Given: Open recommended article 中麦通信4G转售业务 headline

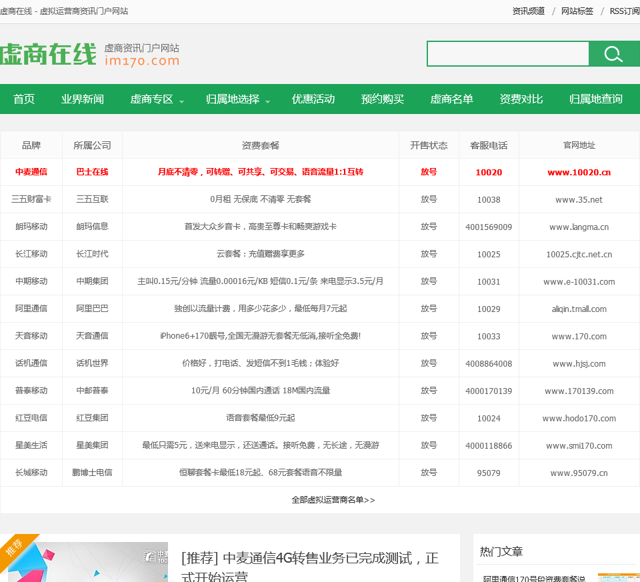Looking at the screenshot, I should click(x=310, y=567).
